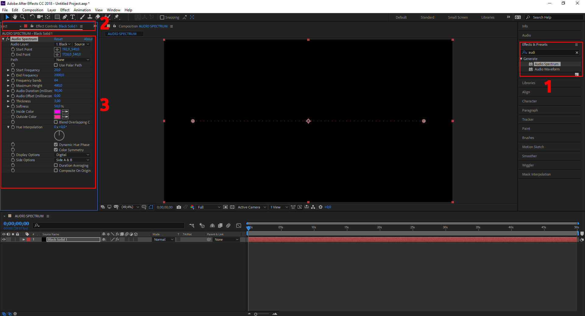Select the Puppet Pin tool
The height and width of the screenshot is (316, 585).
pyautogui.click(x=117, y=17)
